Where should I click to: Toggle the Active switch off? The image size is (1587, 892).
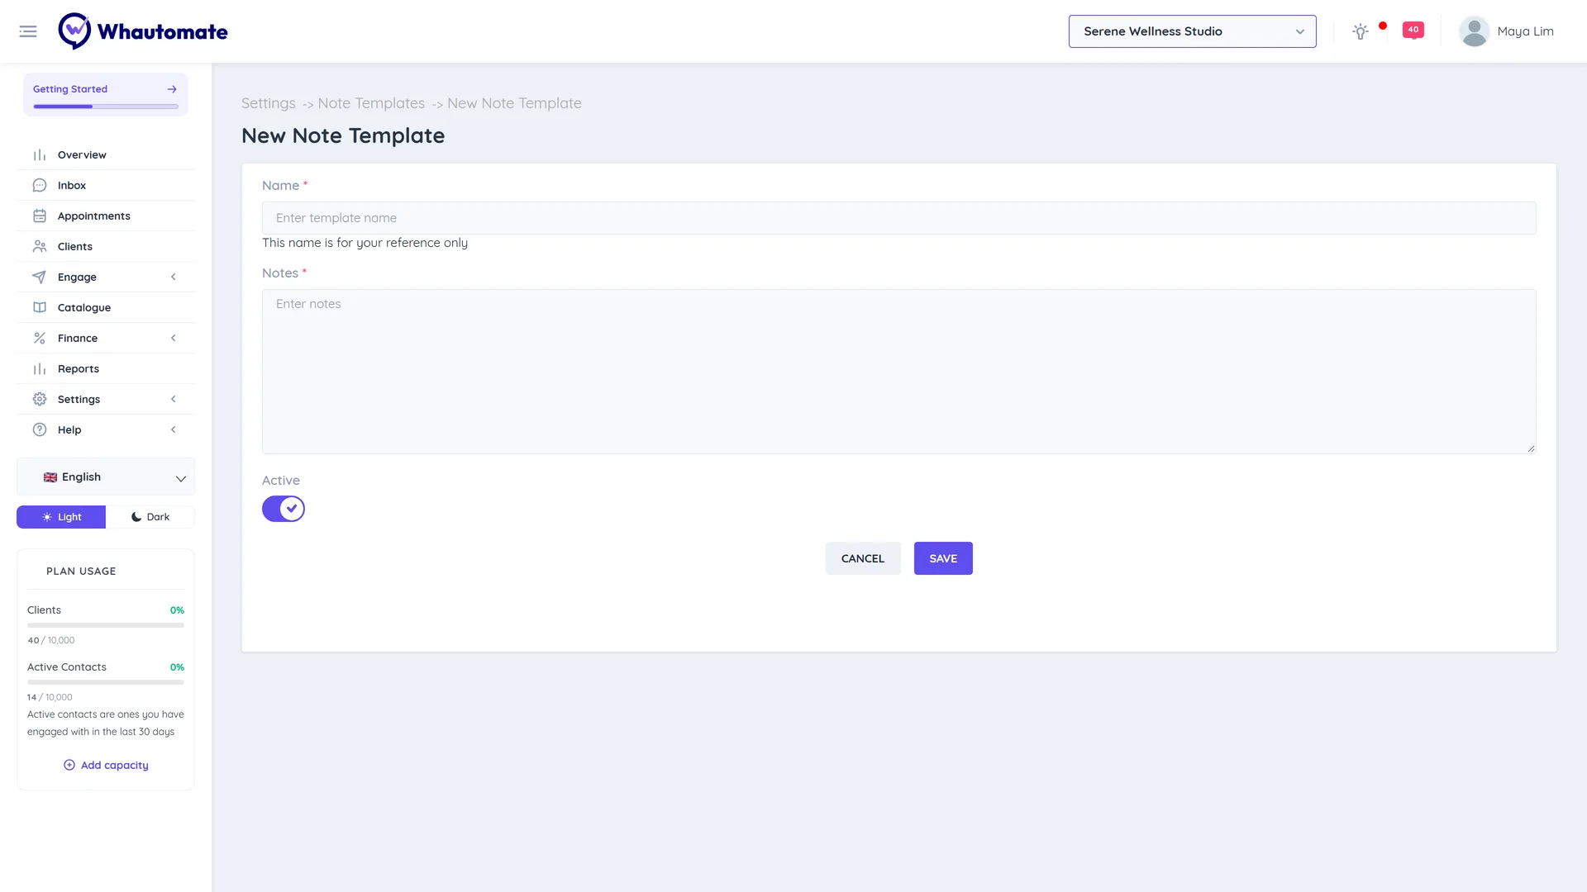284,509
